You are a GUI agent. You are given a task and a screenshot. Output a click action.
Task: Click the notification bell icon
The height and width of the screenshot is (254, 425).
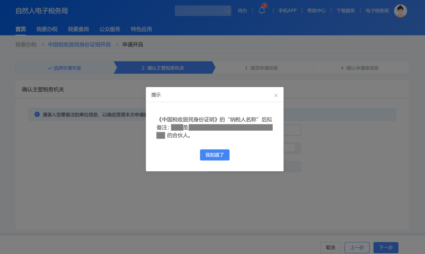pos(262,11)
